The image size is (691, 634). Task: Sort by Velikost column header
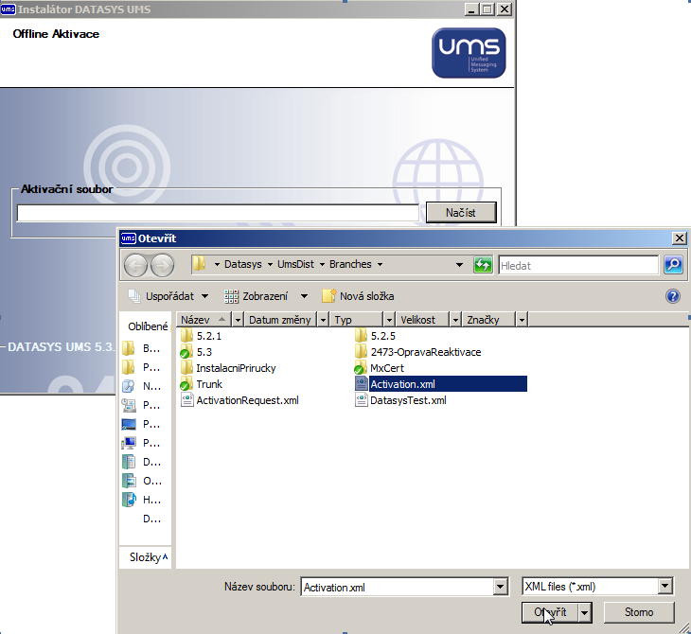422,320
